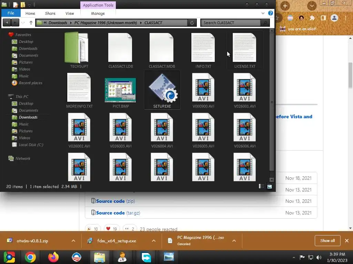Select the MOREINFO.TXT file
This screenshot has width=353, height=264.
click(x=79, y=90)
